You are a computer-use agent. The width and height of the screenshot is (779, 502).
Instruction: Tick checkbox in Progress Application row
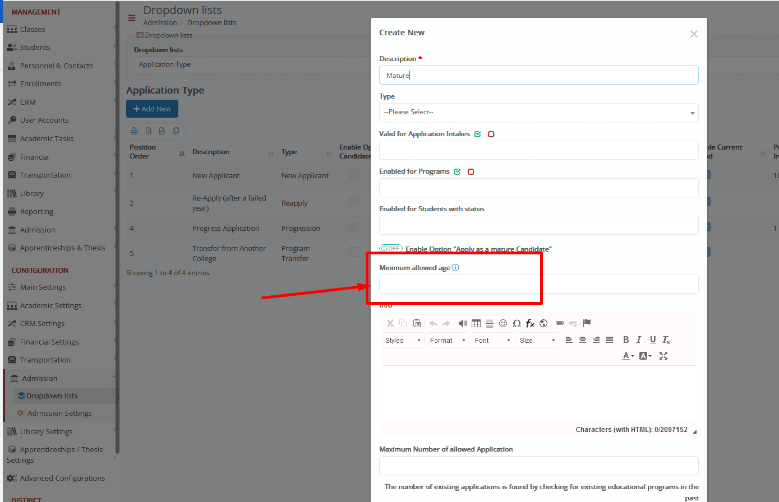tap(353, 226)
